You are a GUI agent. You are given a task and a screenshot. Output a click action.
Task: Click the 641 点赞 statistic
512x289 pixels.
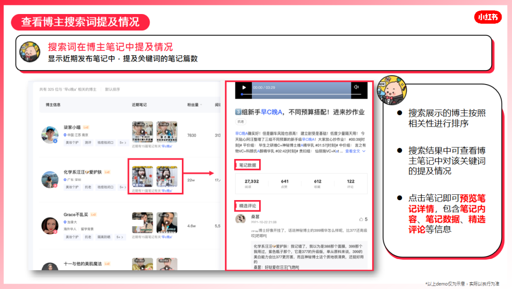285,184
